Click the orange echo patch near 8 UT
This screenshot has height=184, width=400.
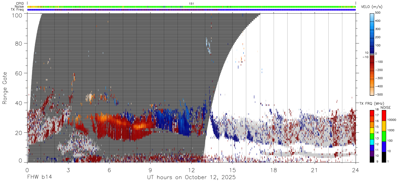[x=141, y=126]
